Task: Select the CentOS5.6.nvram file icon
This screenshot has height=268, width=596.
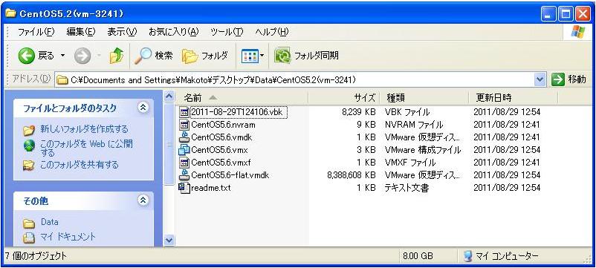Action: tap(184, 125)
